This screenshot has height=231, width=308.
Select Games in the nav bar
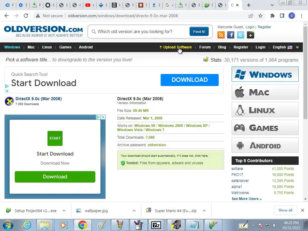65,47
